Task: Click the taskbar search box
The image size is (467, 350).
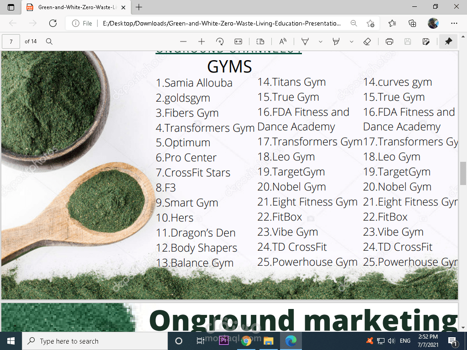Action: [x=95, y=341]
